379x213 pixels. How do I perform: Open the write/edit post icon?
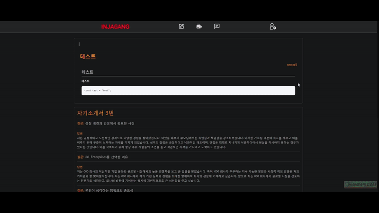[x=181, y=27]
